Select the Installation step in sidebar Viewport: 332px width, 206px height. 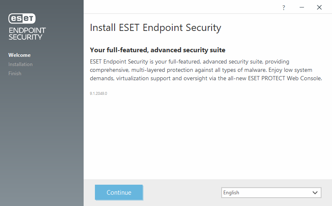(x=20, y=64)
